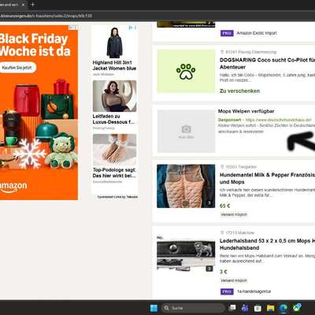
Task: Open Microsoft Teams from the taskbar
Action: (x=245, y=308)
